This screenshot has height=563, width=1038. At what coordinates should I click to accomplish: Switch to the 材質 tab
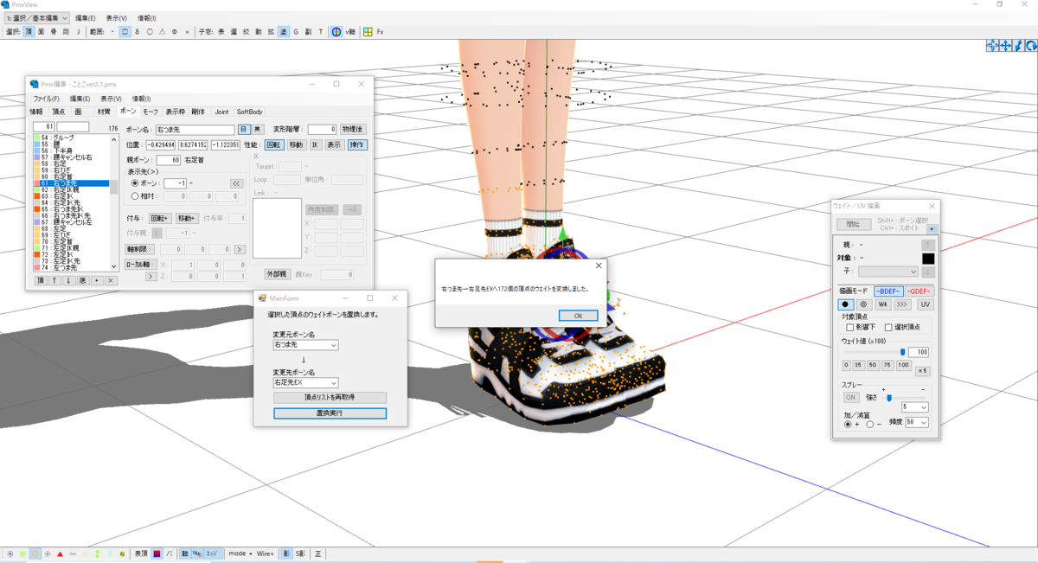coord(105,112)
